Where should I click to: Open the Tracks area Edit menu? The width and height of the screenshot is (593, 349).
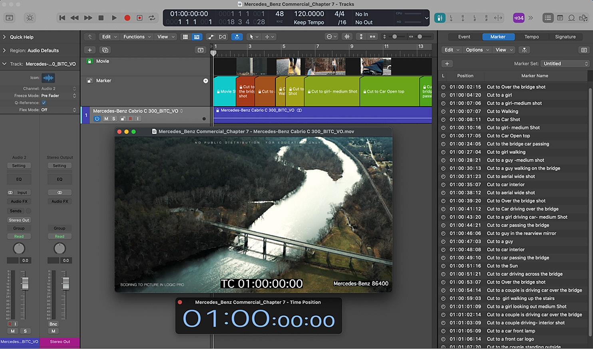coord(109,37)
